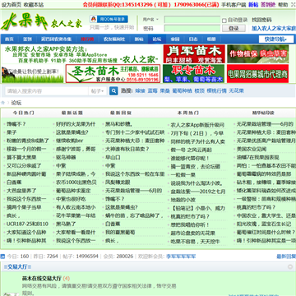
Task: Open the 电果网招募城市代理商 banner
Action: [x=257, y=73]
